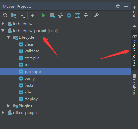Click the kkFileView-parent Maven module icon
This screenshot has width=138, height=129.
click(10, 31)
